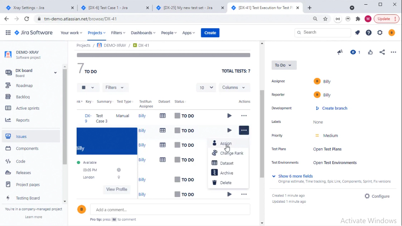Open the To Do status dropdown

coord(284,65)
